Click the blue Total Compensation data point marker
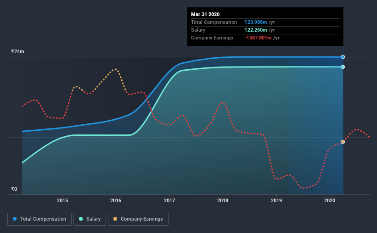The width and height of the screenshot is (377, 233). point(343,57)
